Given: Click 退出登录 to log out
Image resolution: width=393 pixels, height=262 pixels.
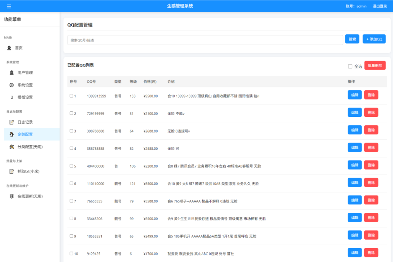Looking at the screenshot, I should click(x=380, y=6).
